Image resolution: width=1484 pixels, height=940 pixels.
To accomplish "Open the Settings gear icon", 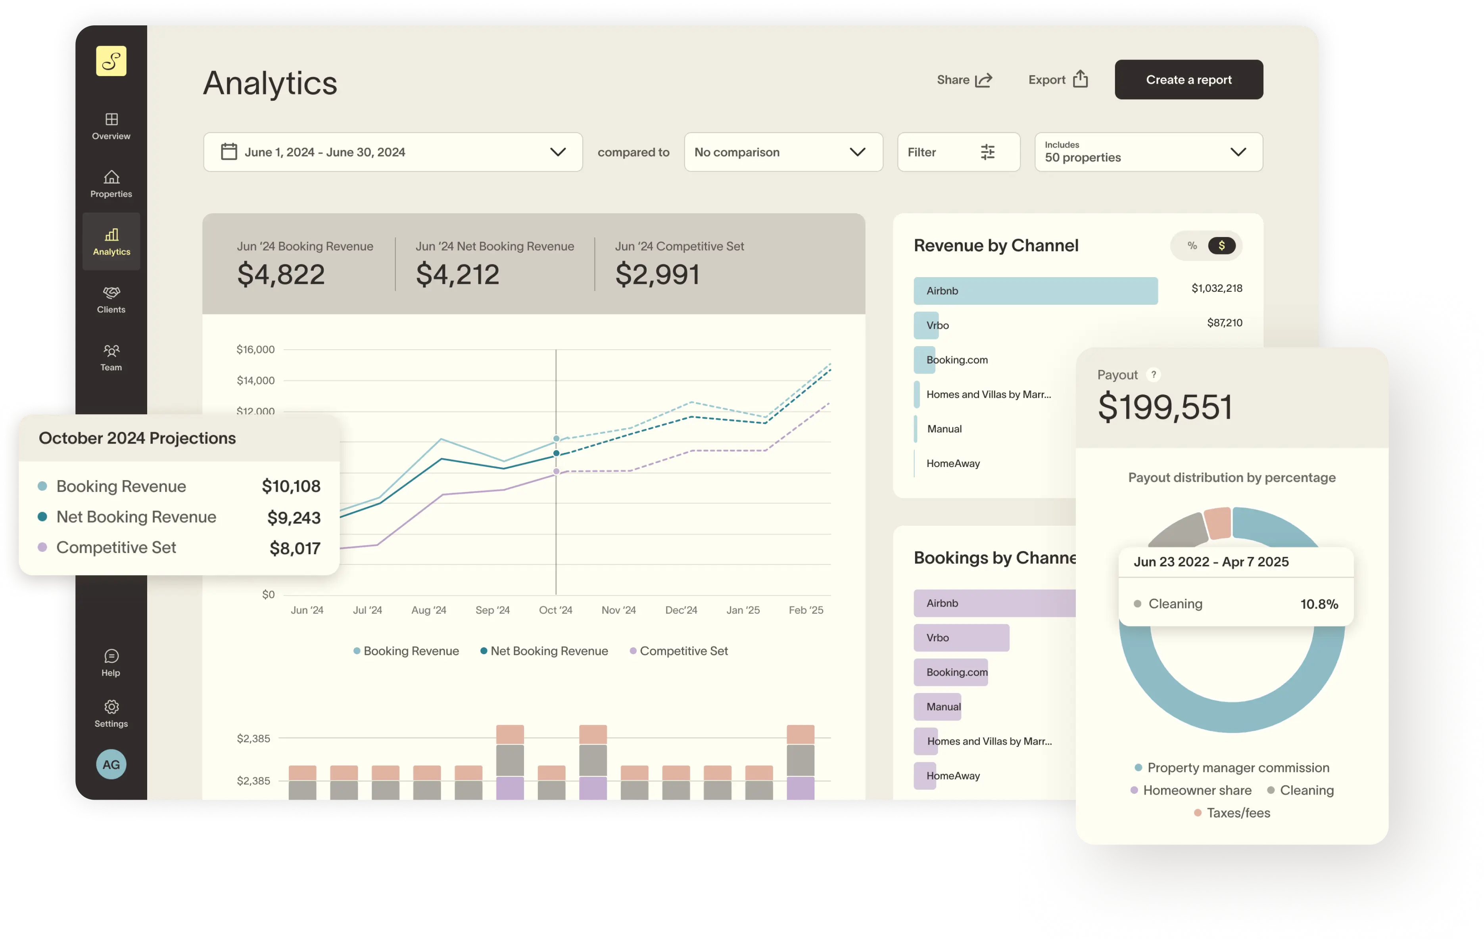I will pos(111,706).
